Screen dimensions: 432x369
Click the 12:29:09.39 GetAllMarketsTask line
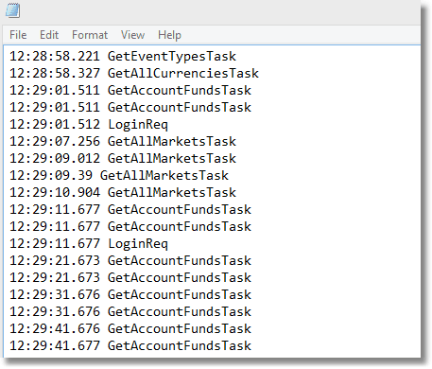coord(119,176)
